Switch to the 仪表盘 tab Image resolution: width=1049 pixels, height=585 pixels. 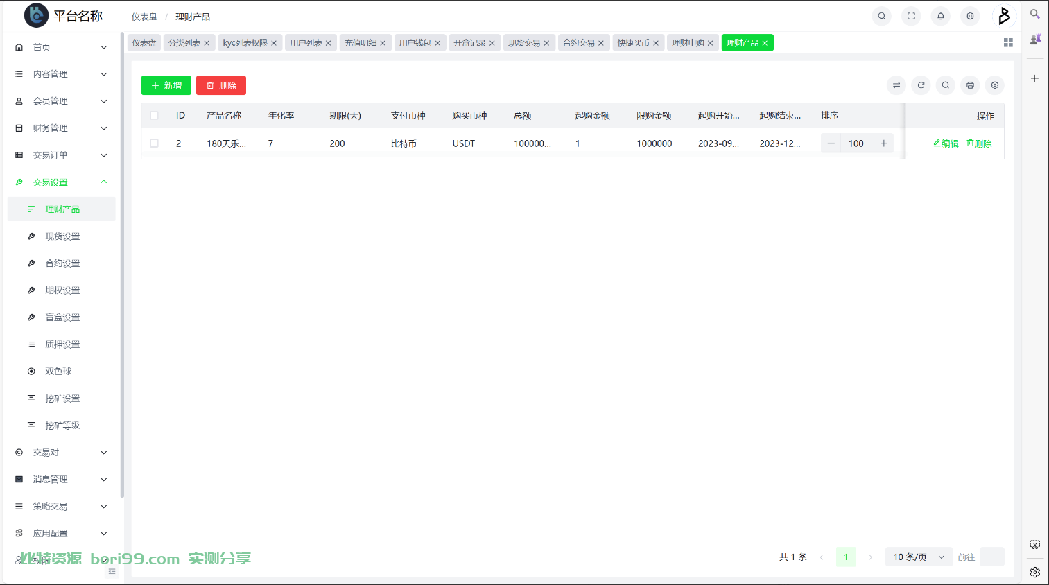[x=144, y=43]
